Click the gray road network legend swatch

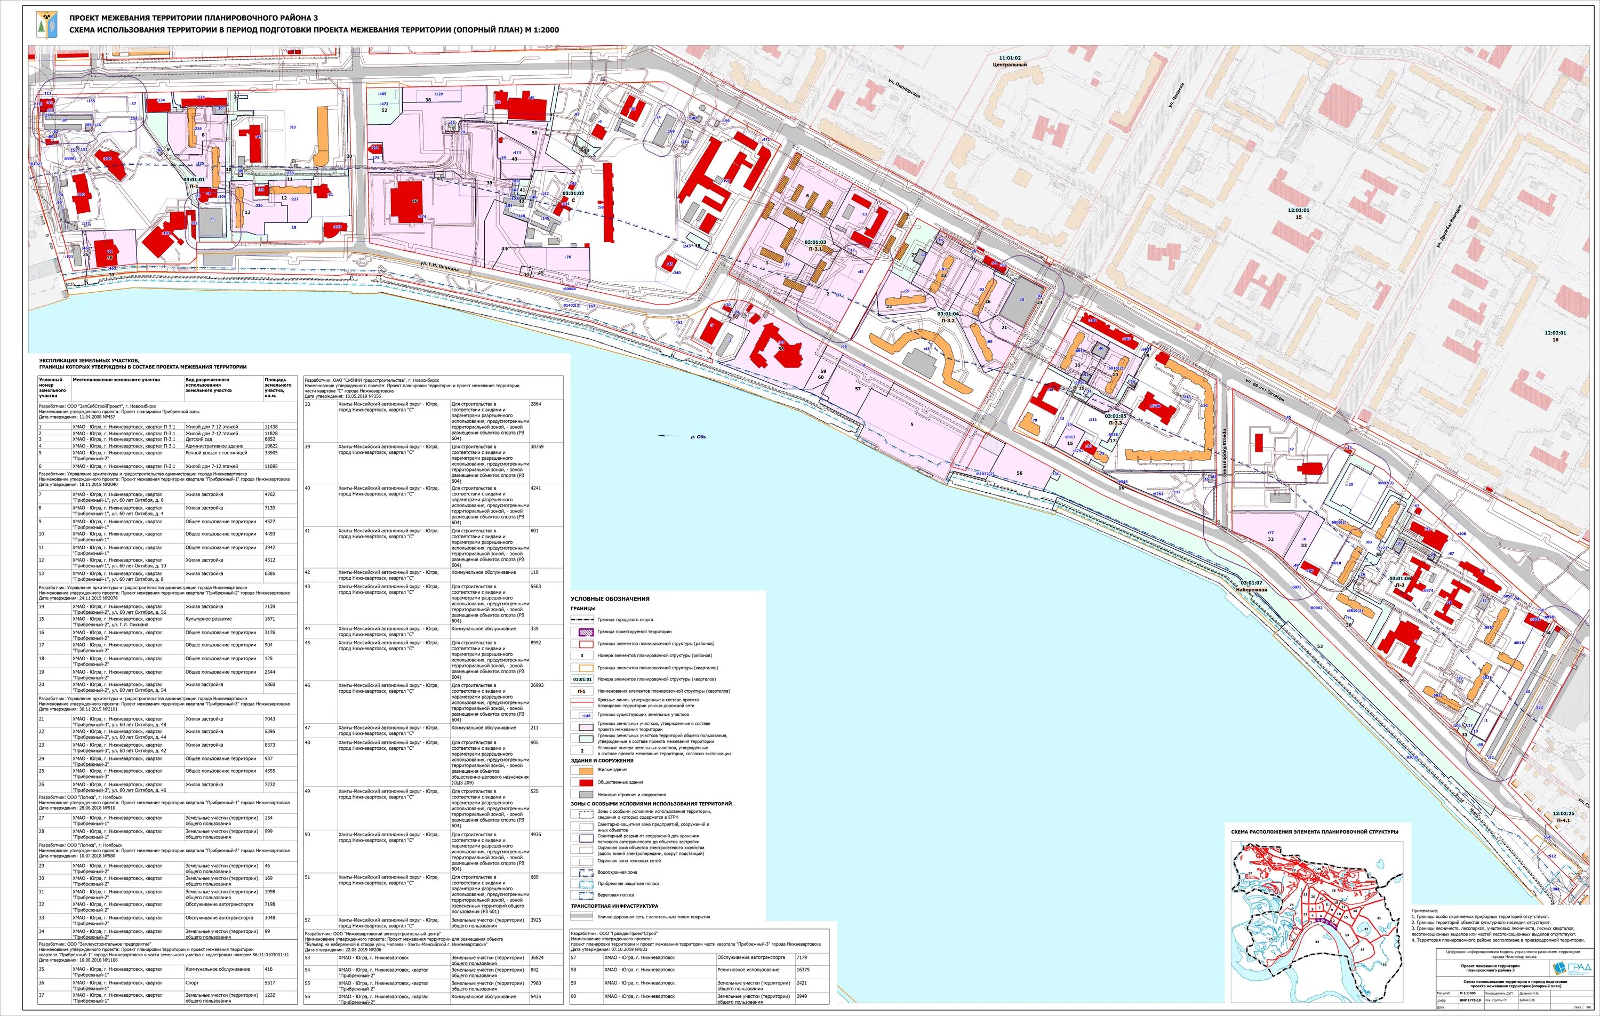click(581, 916)
